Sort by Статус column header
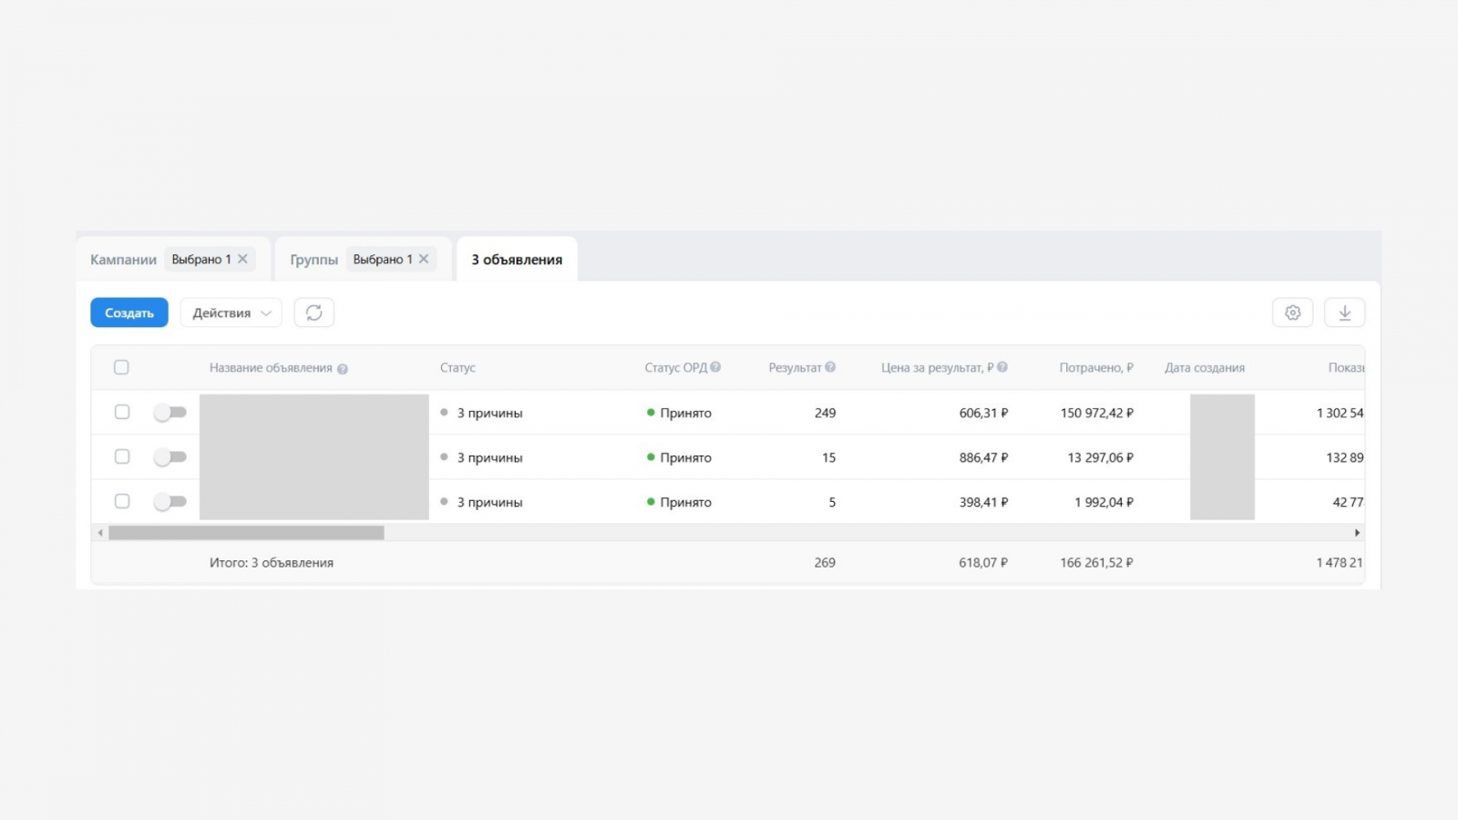The width and height of the screenshot is (1458, 820). [x=457, y=368]
